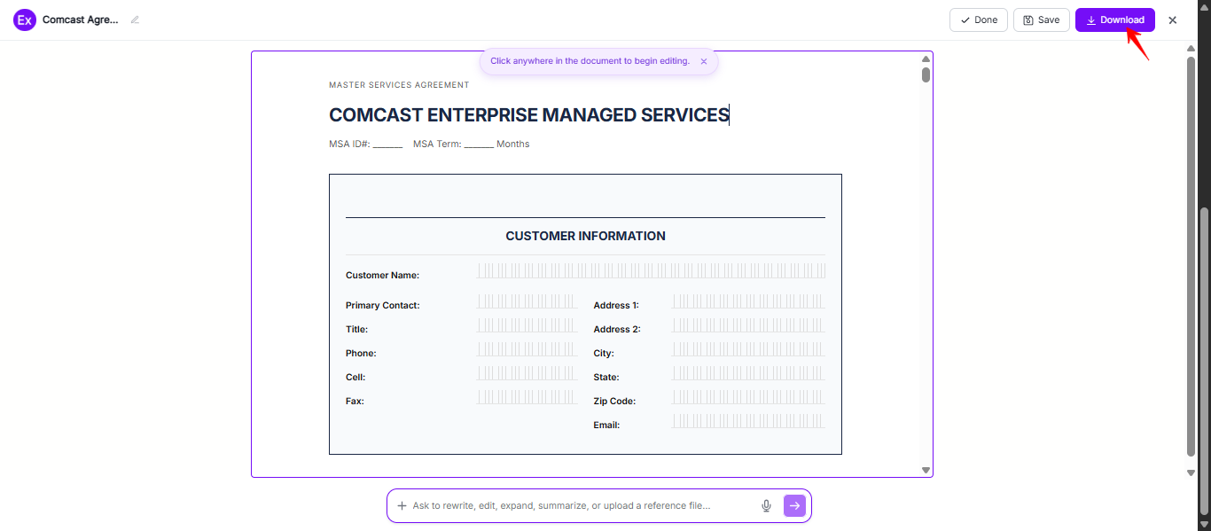This screenshot has width=1211, height=531.
Task: Click the Address 2 entry field
Action: pos(749,325)
